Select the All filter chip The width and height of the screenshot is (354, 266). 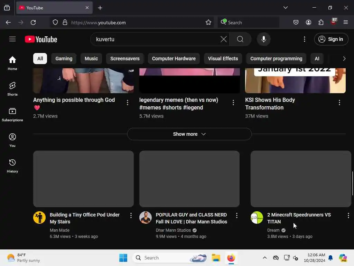pos(40,59)
